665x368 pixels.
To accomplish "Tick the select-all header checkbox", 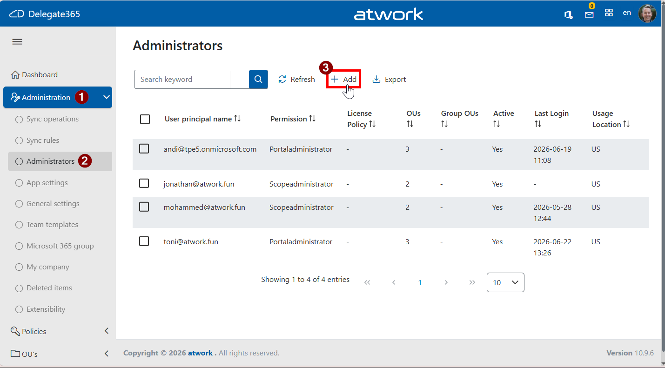I will [x=145, y=119].
